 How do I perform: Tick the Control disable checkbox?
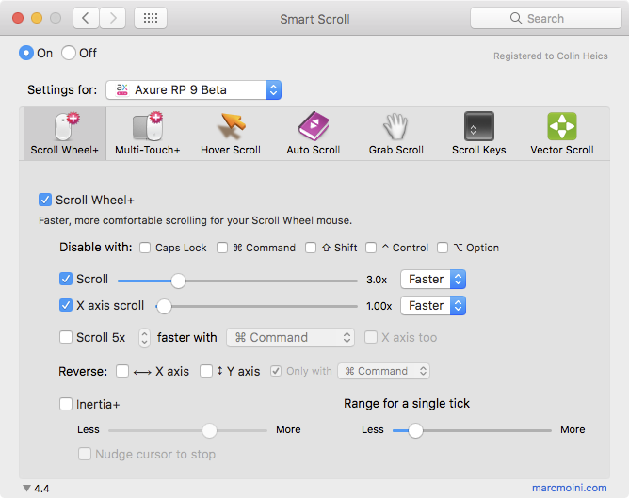coord(371,248)
